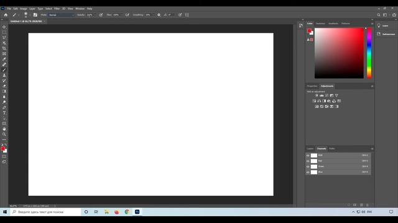Select the Type tool

pos(4,113)
